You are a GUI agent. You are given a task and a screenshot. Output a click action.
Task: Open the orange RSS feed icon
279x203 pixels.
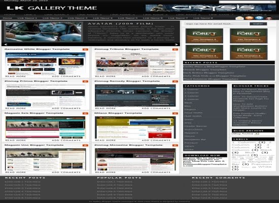(x=249, y=18)
